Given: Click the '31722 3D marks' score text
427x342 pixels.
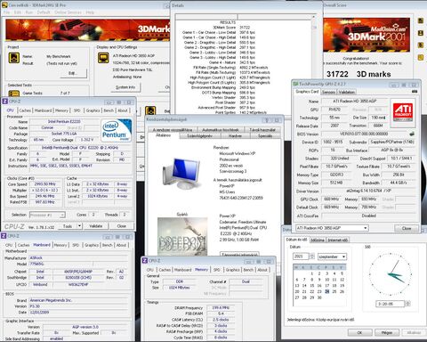Looking at the screenshot, I should coord(359,74).
